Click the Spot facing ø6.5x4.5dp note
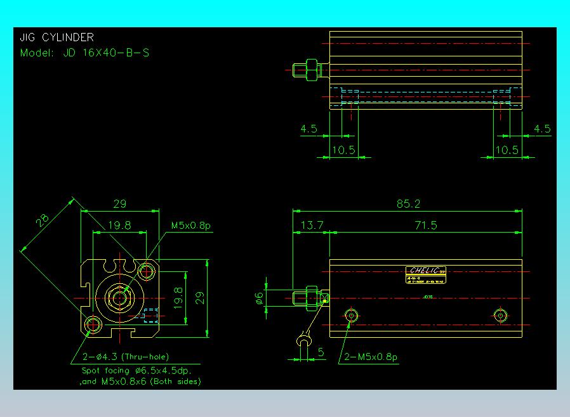This screenshot has width=570, height=417. pyautogui.click(x=136, y=371)
